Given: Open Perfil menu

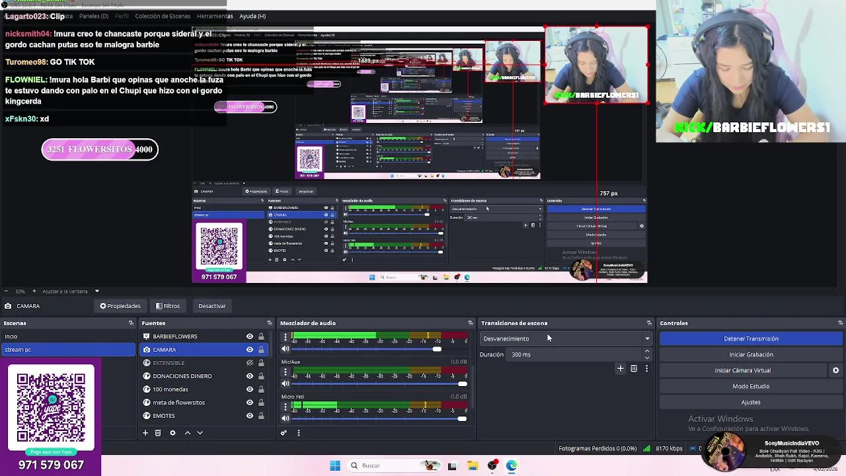Looking at the screenshot, I should (x=122, y=16).
